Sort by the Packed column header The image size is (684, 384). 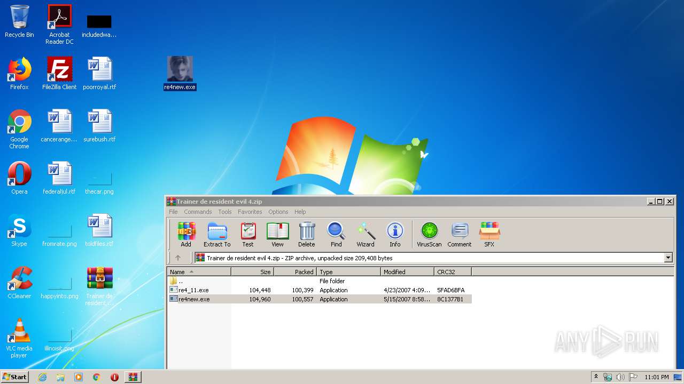click(x=296, y=272)
